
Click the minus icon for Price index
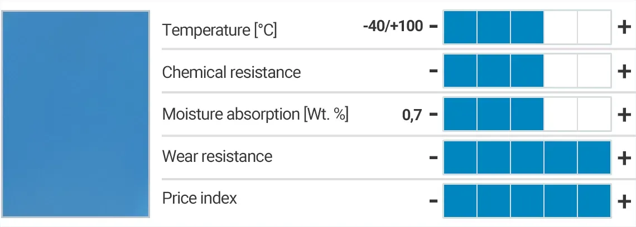(x=433, y=200)
